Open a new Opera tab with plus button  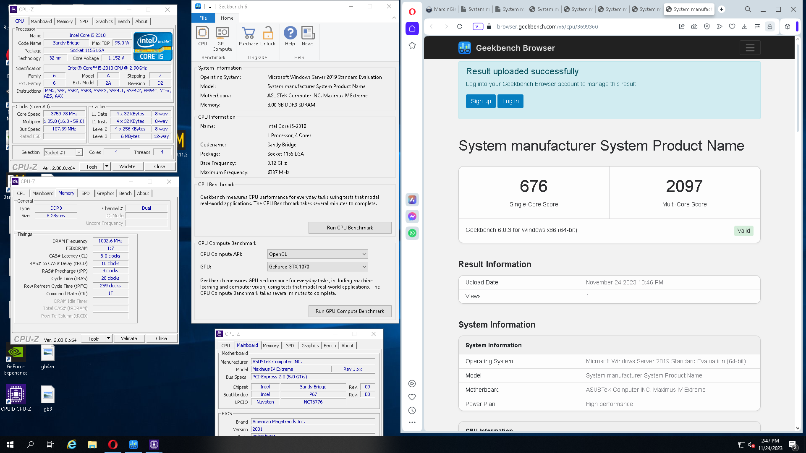[722, 9]
